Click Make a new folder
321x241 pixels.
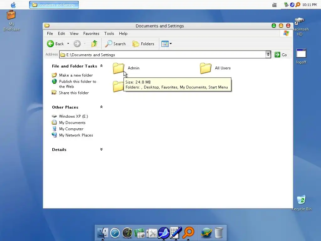pyautogui.click(x=76, y=75)
